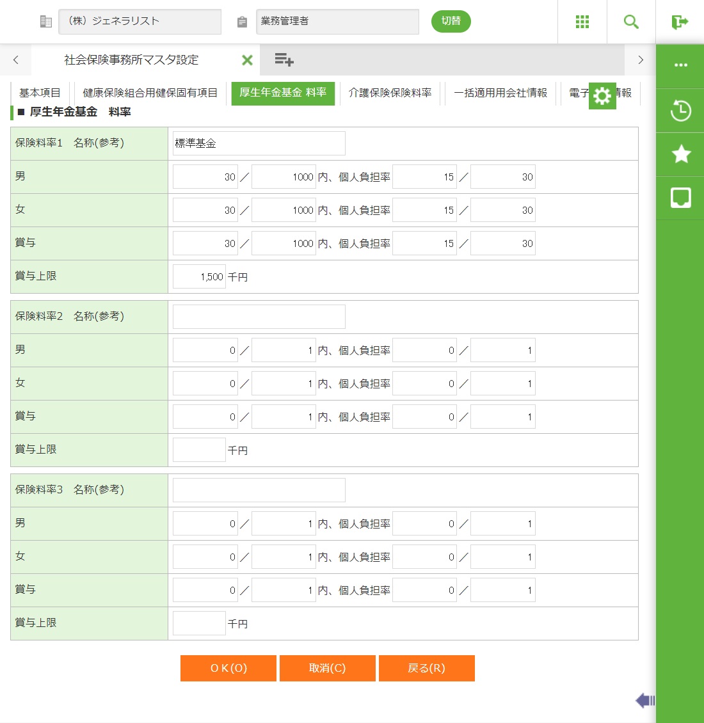The height and width of the screenshot is (723, 704).
Task: Click the add new tab list icon
Action: tap(284, 60)
